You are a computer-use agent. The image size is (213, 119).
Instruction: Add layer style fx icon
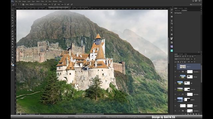pyautogui.click(x=185, y=114)
